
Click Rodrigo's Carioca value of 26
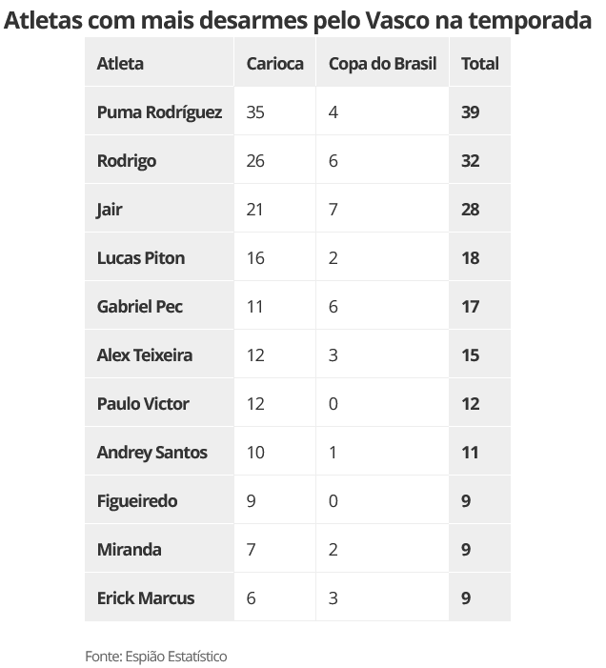(255, 161)
